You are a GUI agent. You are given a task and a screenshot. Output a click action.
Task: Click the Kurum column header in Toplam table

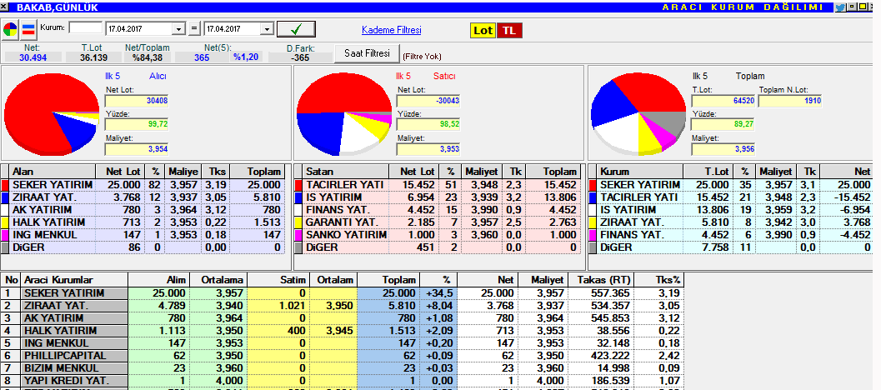pos(640,172)
